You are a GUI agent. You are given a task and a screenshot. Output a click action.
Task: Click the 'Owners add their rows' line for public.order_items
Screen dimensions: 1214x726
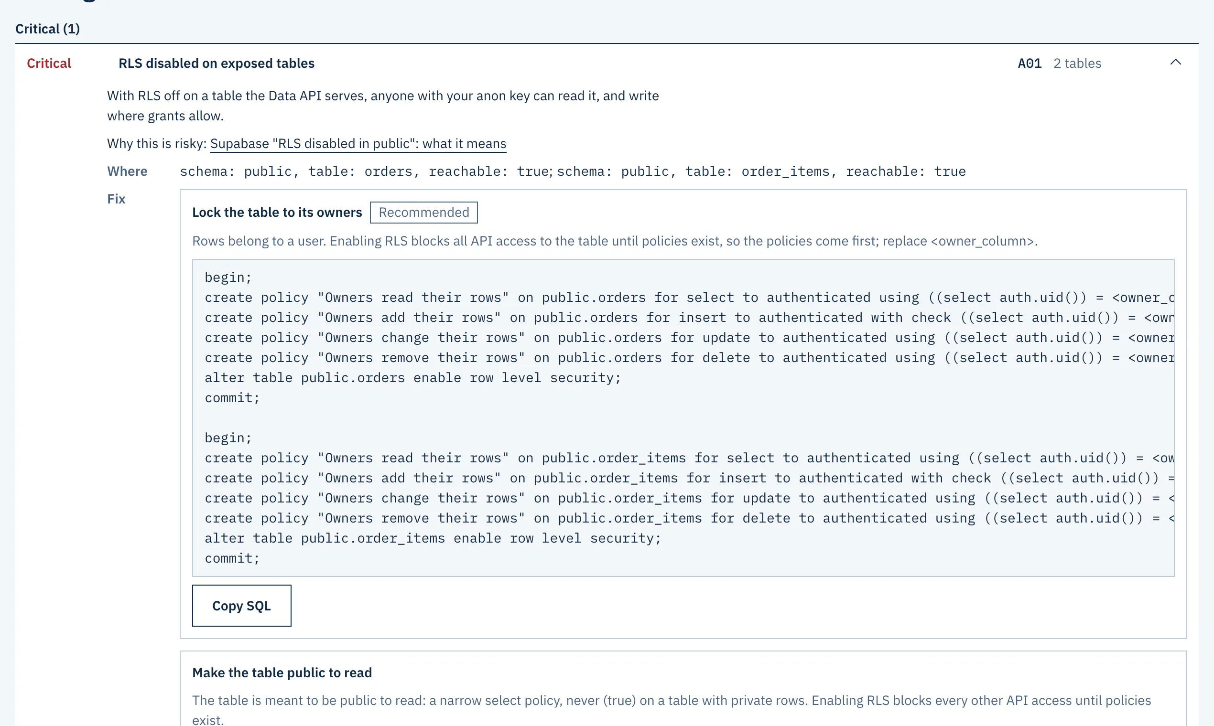pyautogui.click(x=689, y=478)
